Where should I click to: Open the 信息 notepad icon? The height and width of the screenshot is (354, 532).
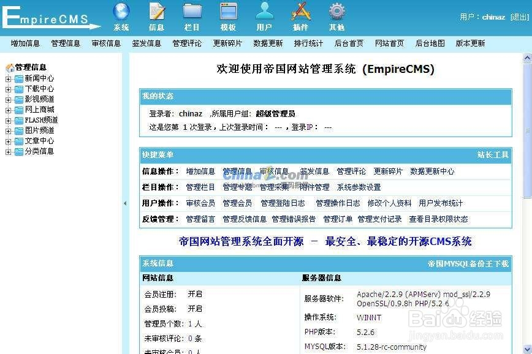point(157,12)
